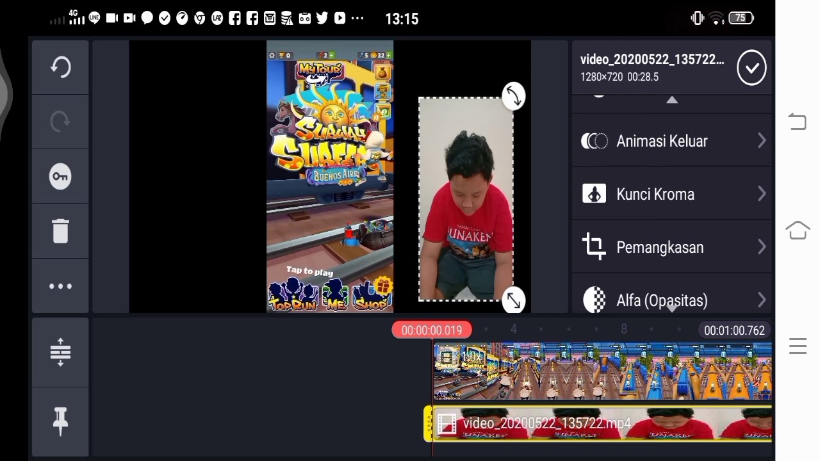Select video_20200522_135722.mp4 layer clip
Viewport: 820px width, 461px height.
[x=602, y=424]
